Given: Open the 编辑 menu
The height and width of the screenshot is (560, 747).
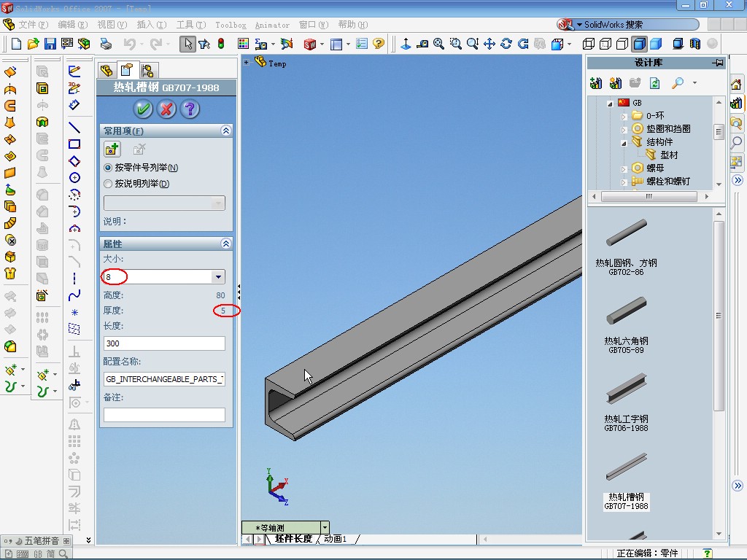Looking at the screenshot, I should 73,25.
